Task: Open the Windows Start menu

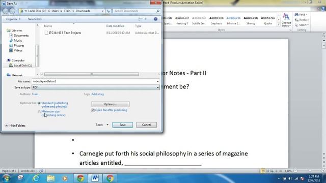Action: coord(6,178)
